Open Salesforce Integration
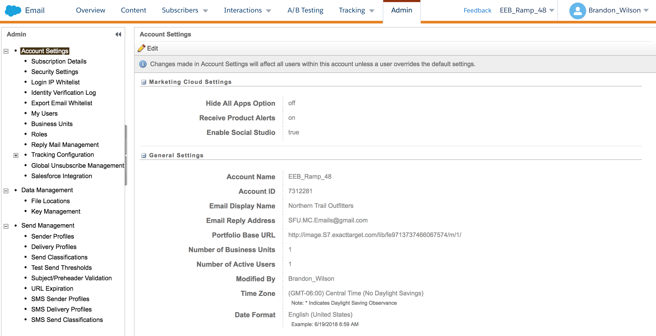Image resolution: width=656 pixels, height=336 pixels. point(62,176)
